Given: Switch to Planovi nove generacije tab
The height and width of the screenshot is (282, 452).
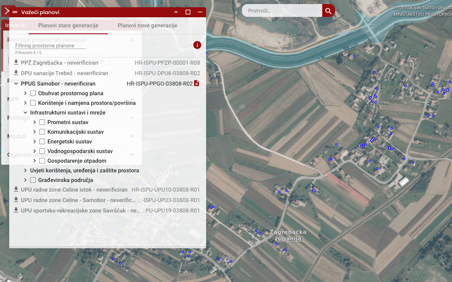Looking at the screenshot, I should (x=147, y=25).
